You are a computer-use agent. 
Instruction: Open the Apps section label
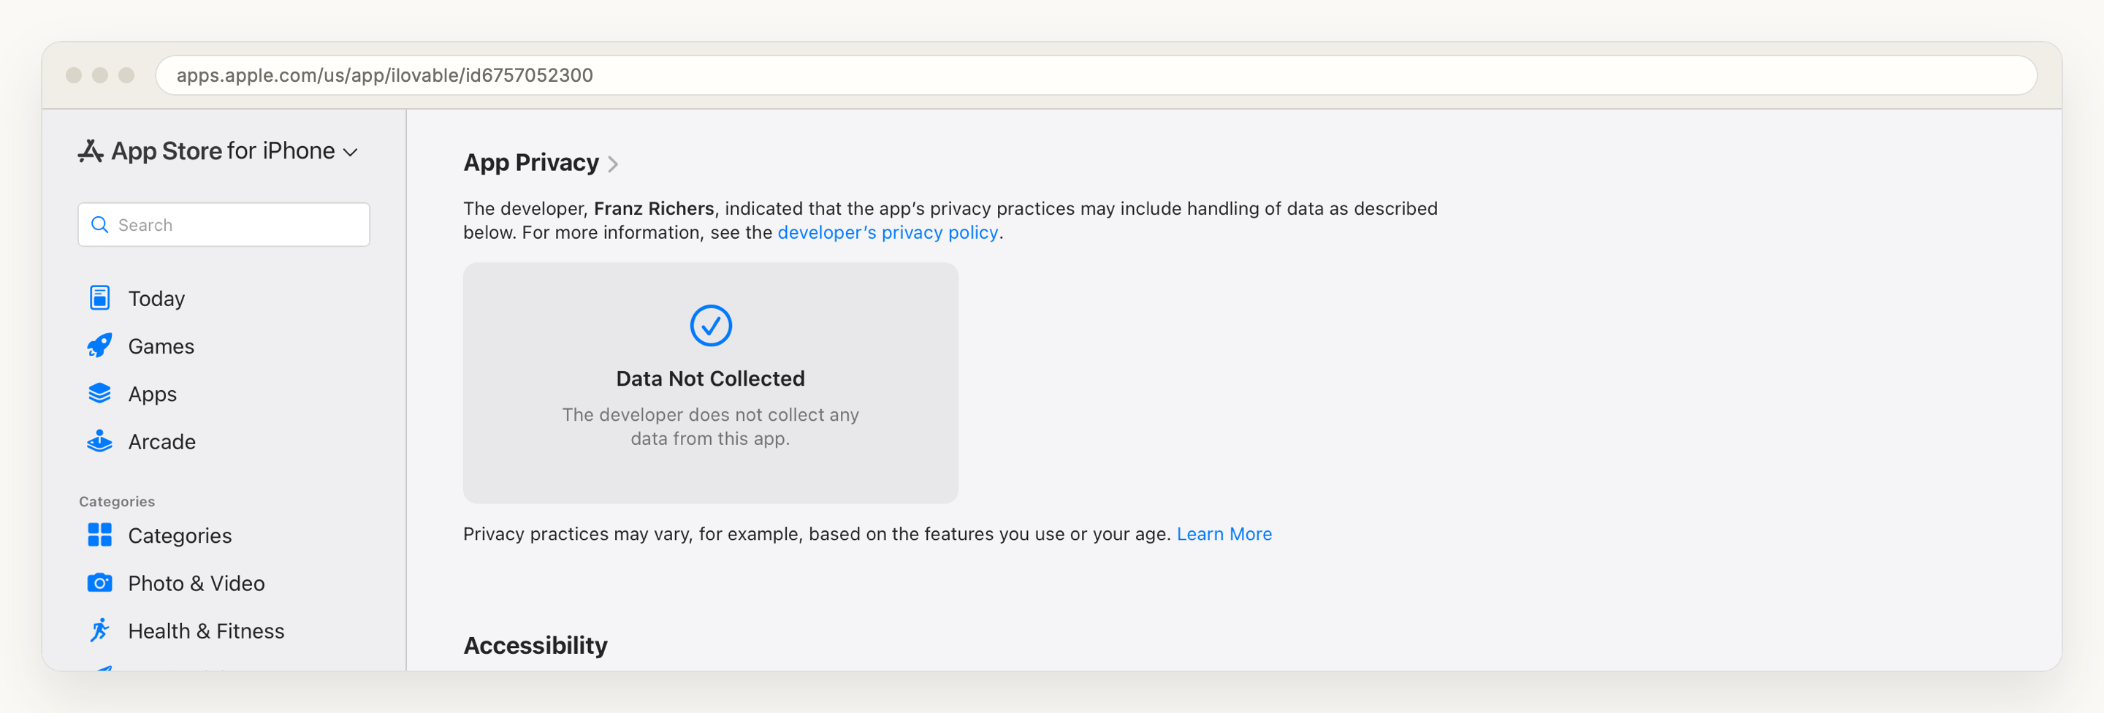pyautogui.click(x=153, y=394)
